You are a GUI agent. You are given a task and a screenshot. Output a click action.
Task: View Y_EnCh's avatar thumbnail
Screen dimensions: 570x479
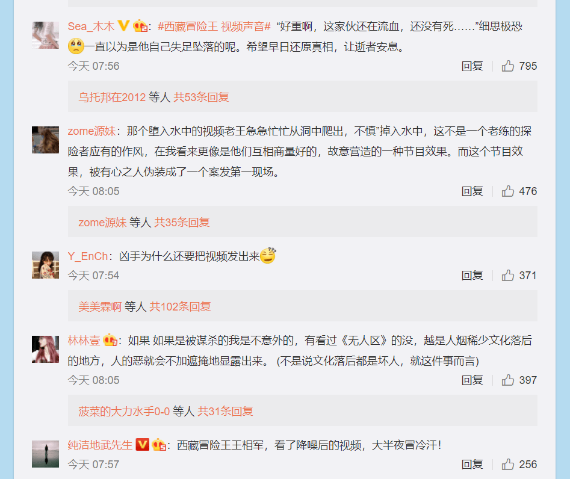coord(45,265)
